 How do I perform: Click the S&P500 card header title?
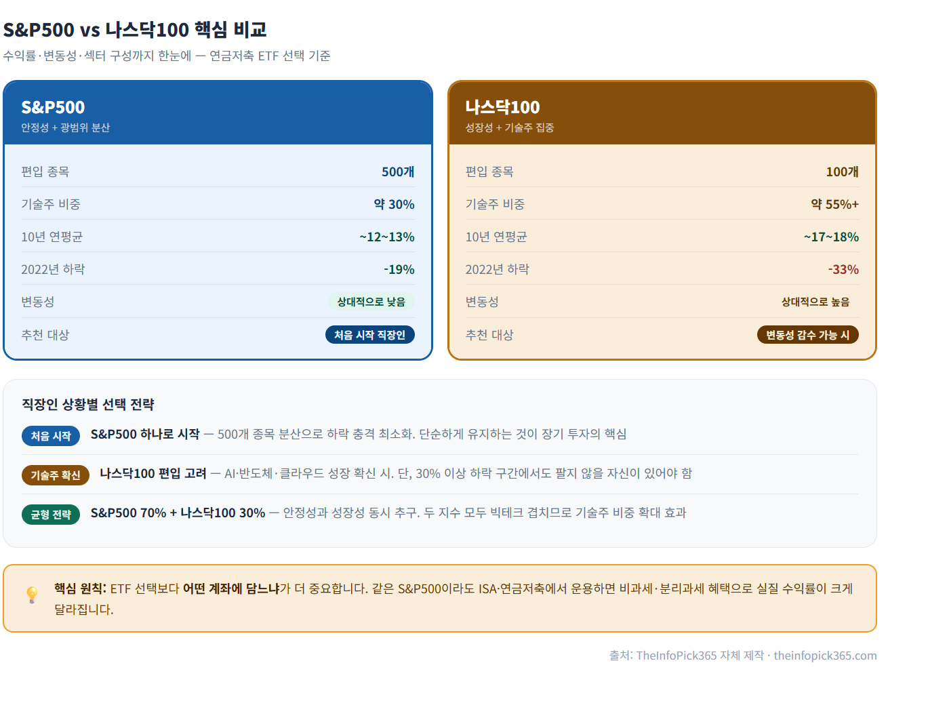click(x=53, y=107)
